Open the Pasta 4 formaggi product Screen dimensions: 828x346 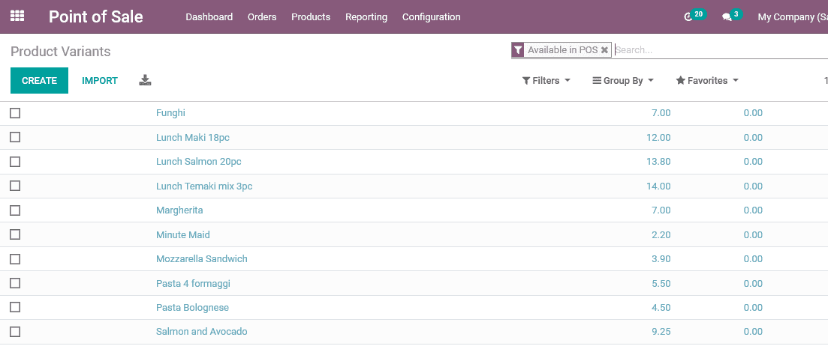[193, 283]
